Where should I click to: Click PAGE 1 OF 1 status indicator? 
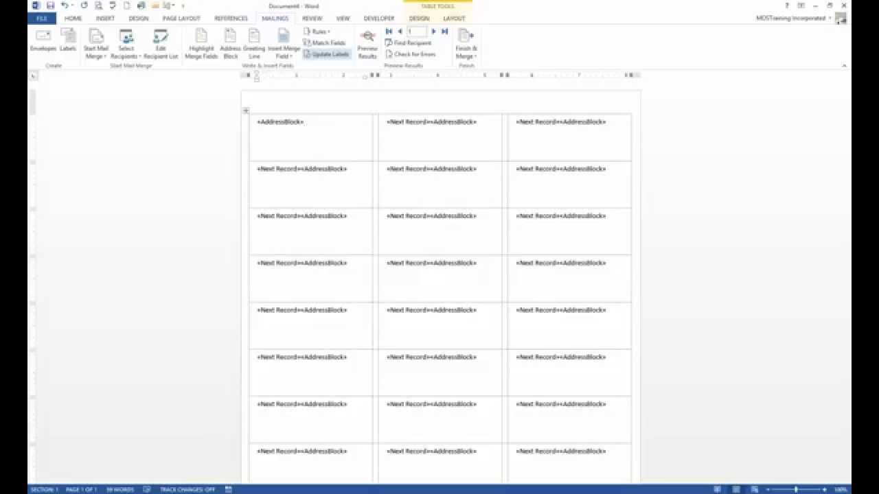(81, 489)
